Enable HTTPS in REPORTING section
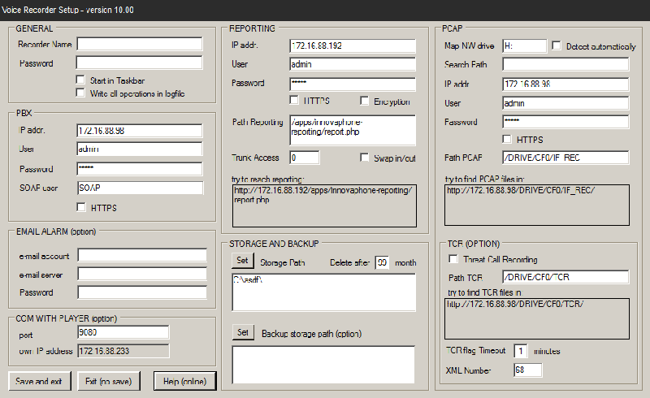 294,100
